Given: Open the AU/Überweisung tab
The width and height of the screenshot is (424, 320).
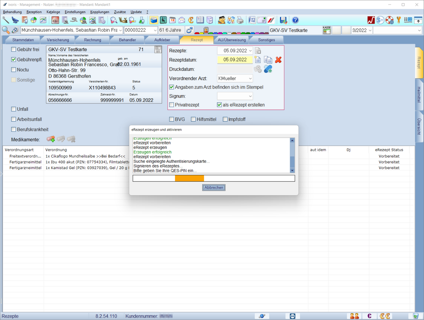Looking at the screenshot, I should [x=231, y=40].
